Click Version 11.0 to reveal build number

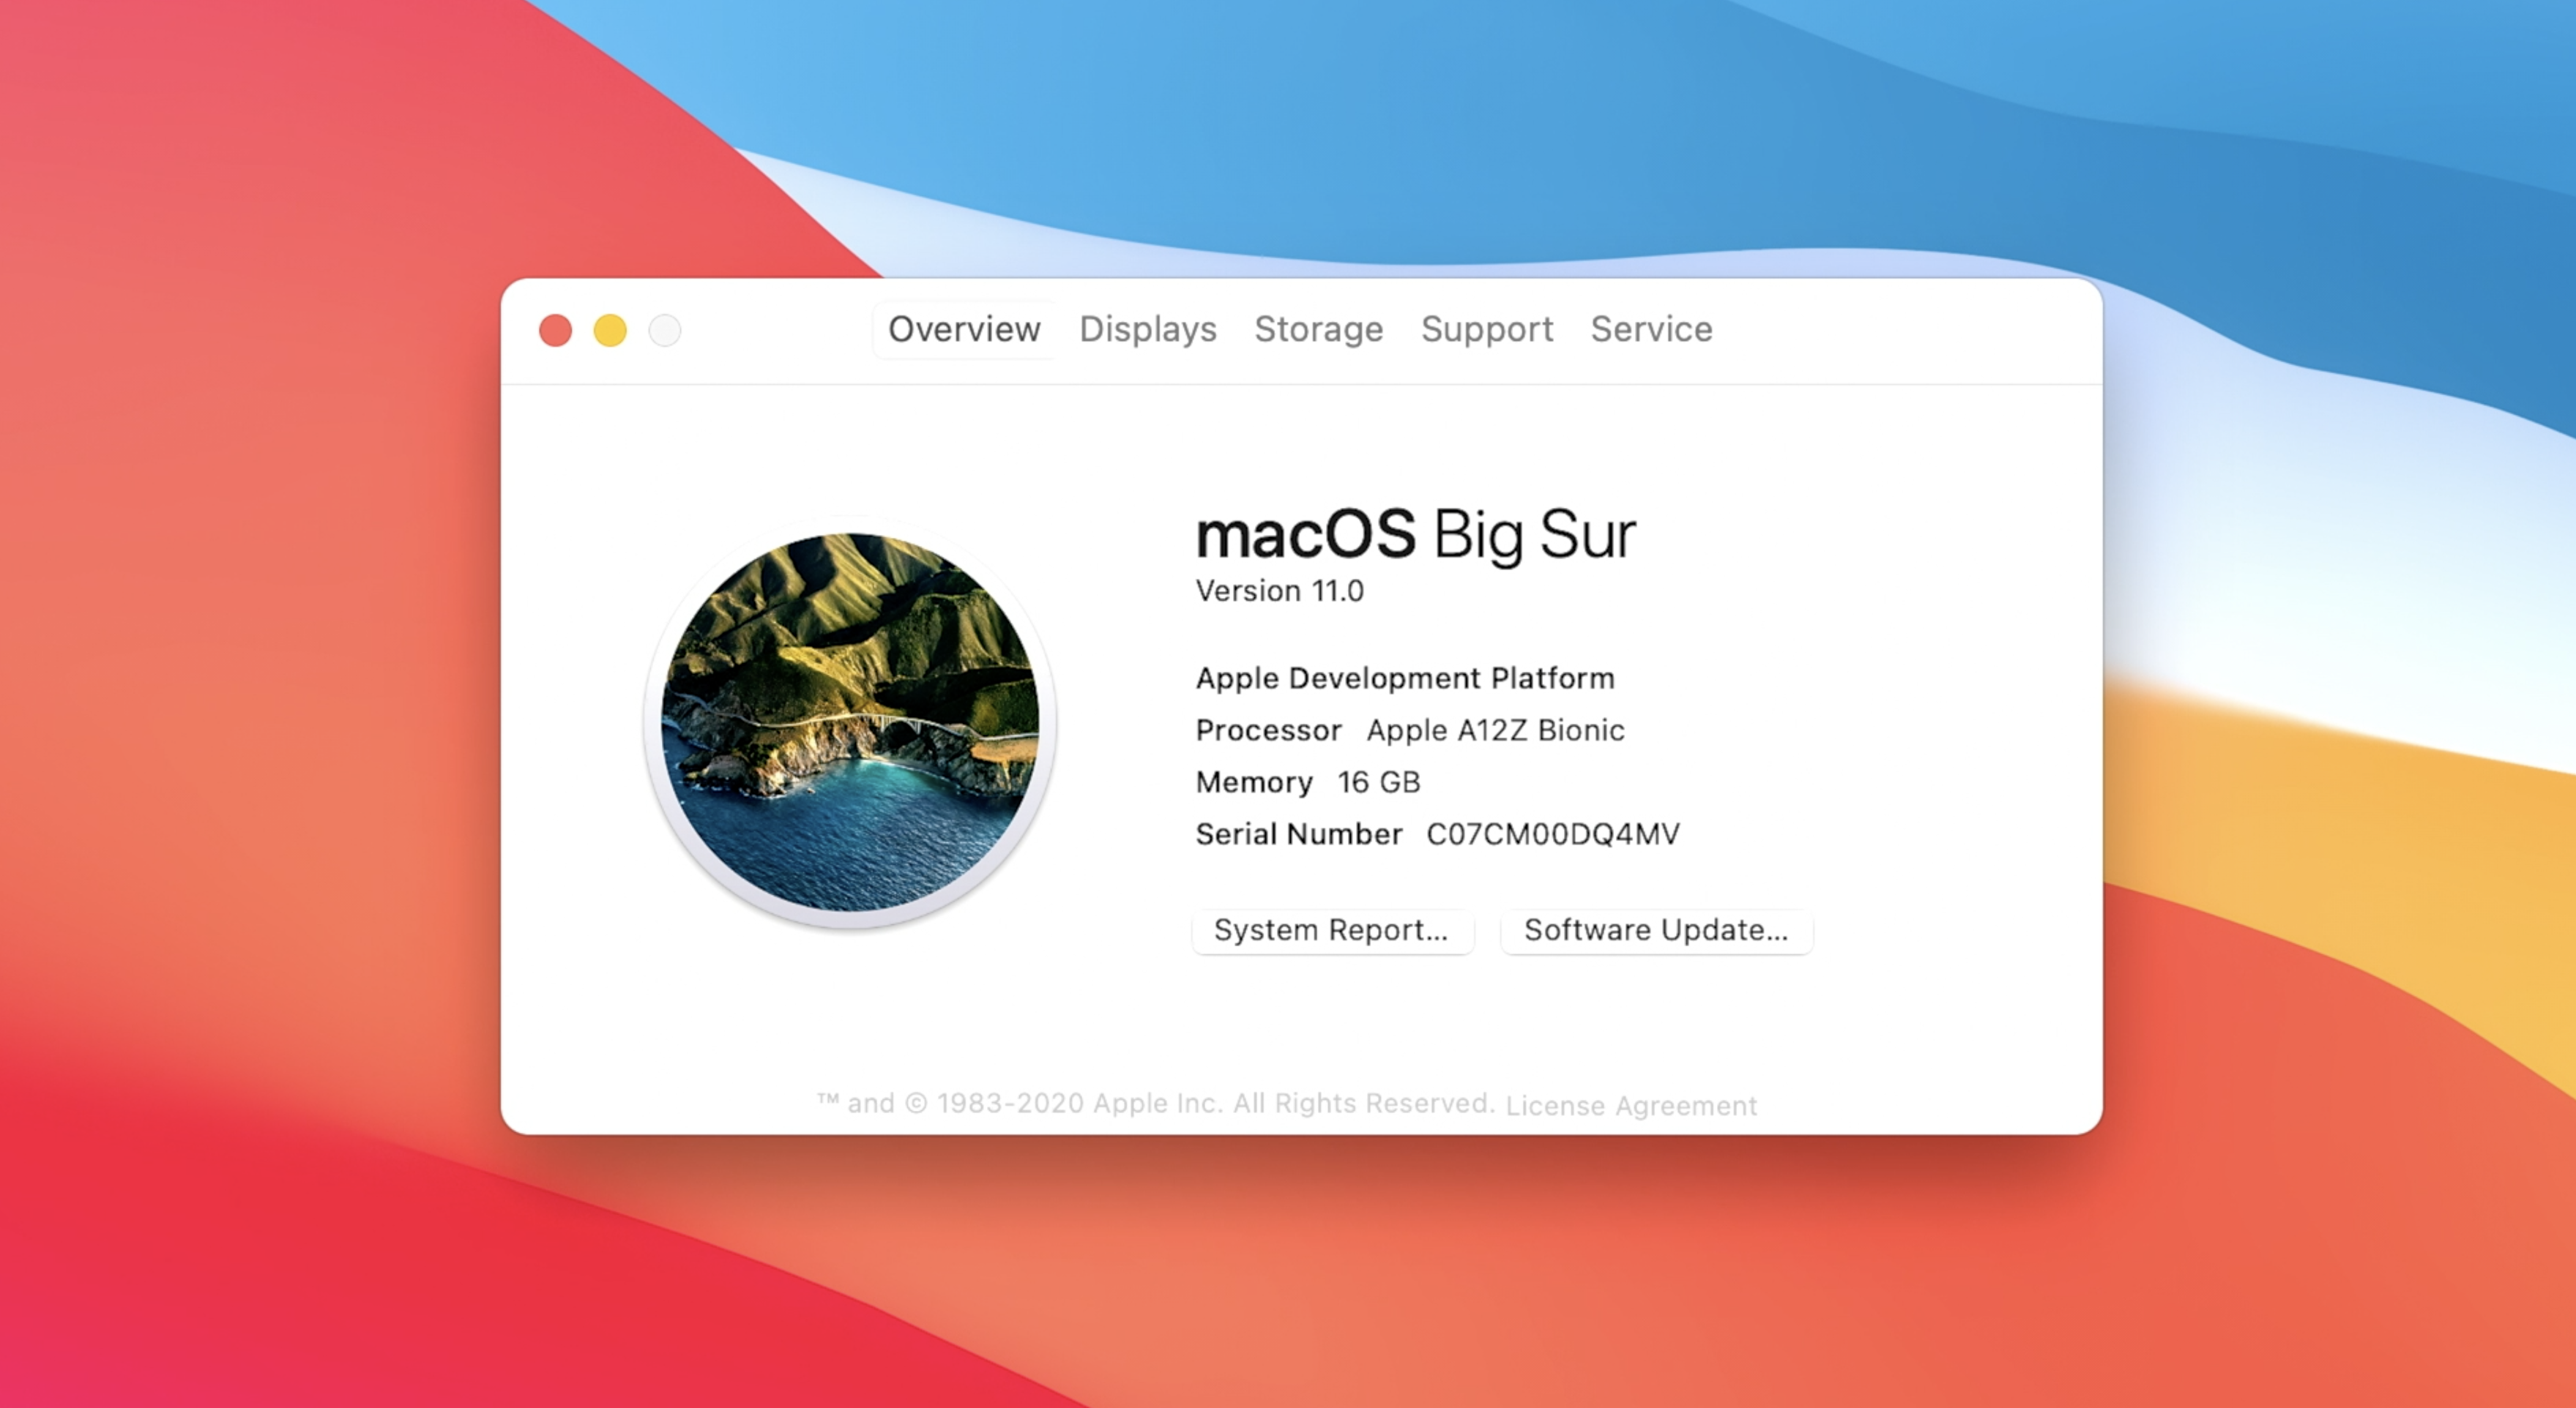coord(1279,591)
